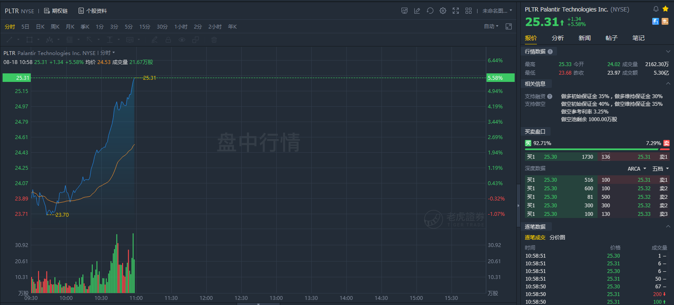The image size is (674, 305).
Task: Open the 期权链 options chain
Action: pos(56,11)
